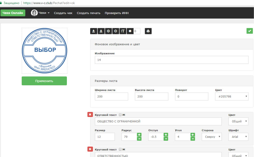
Task: Toggle bold 'Ж' checkbox for second circular text
Action: tap(120, 149)
